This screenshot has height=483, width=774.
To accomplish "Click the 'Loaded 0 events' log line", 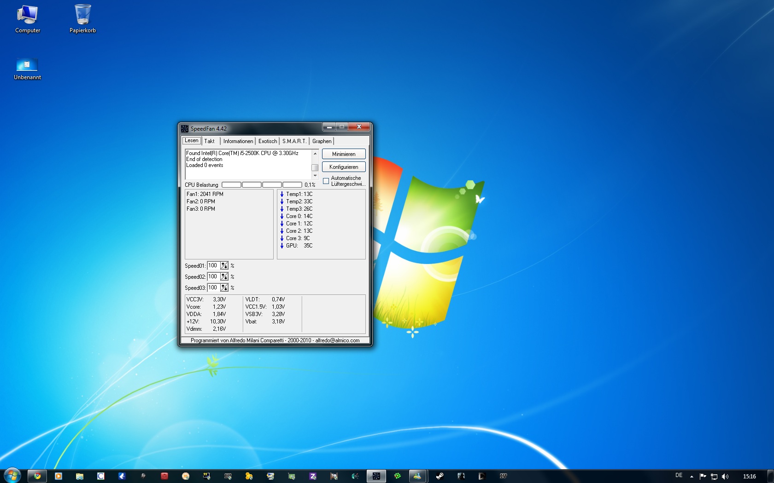I will (205, 165).
